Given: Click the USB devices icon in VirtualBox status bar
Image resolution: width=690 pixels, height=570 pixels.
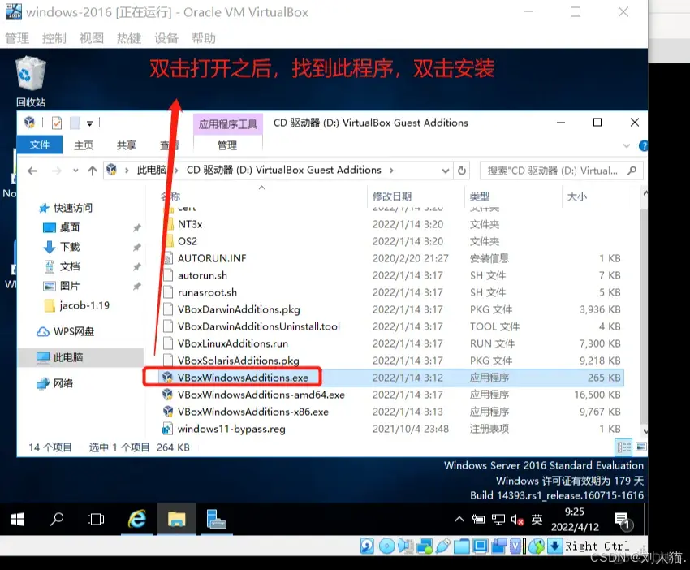Looking at the screenshot, I should (442, 546).
